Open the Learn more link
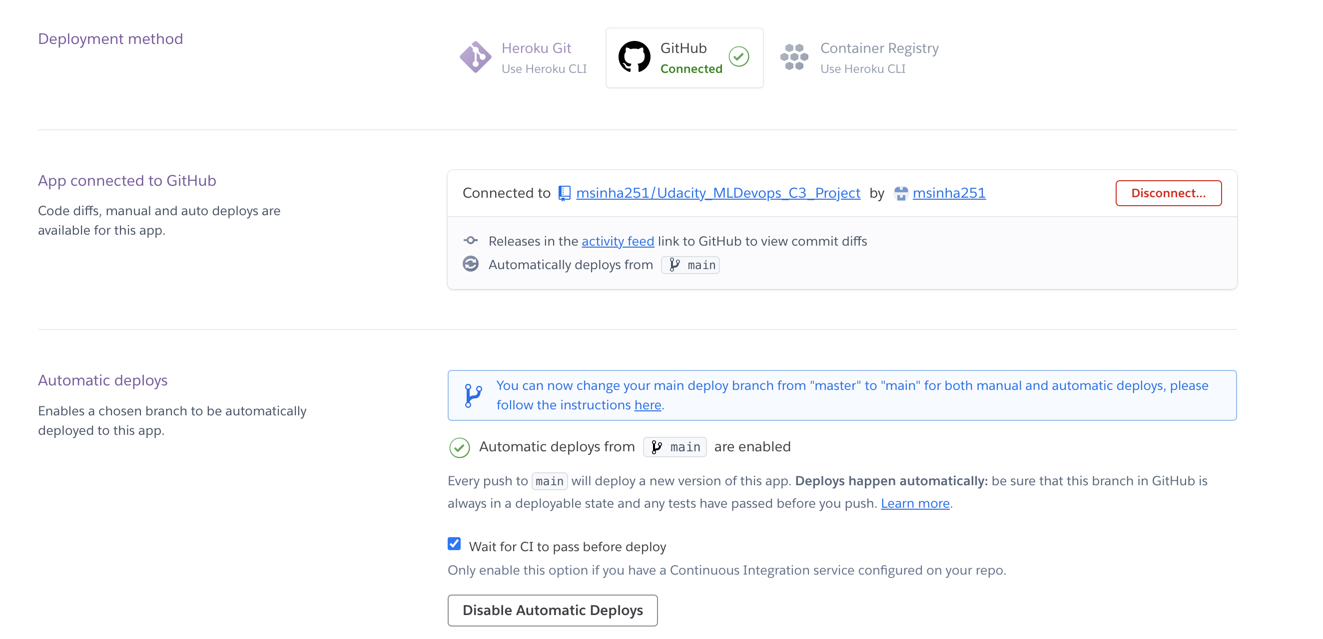 915,503
